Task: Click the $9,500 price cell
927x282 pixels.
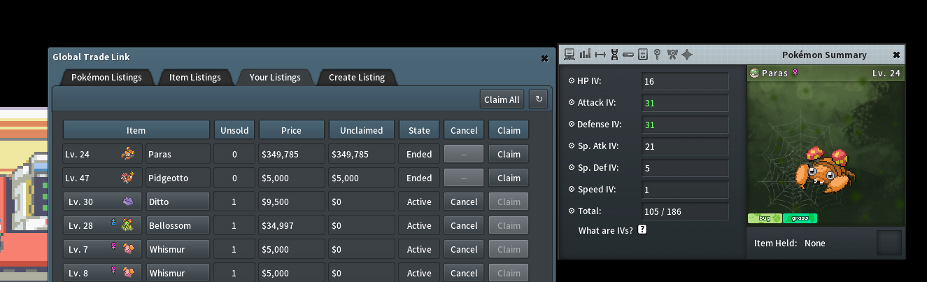Action: (292, 202)
